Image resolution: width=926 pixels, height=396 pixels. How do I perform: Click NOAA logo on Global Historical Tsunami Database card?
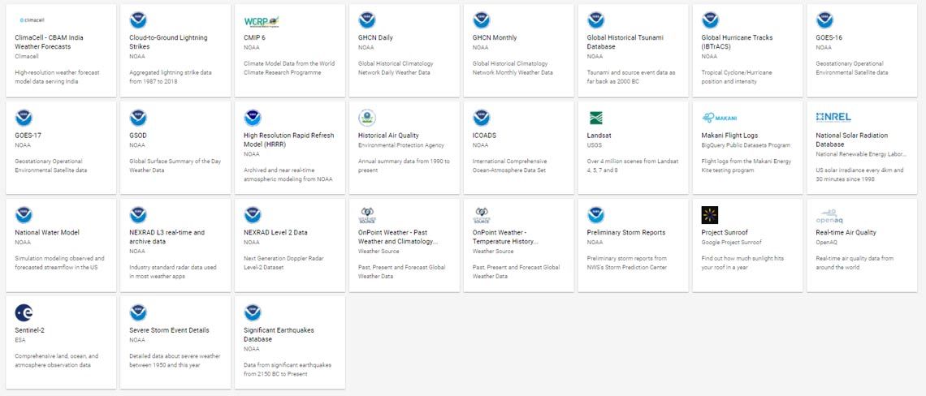pyautogui.click(x=596, y=20)
